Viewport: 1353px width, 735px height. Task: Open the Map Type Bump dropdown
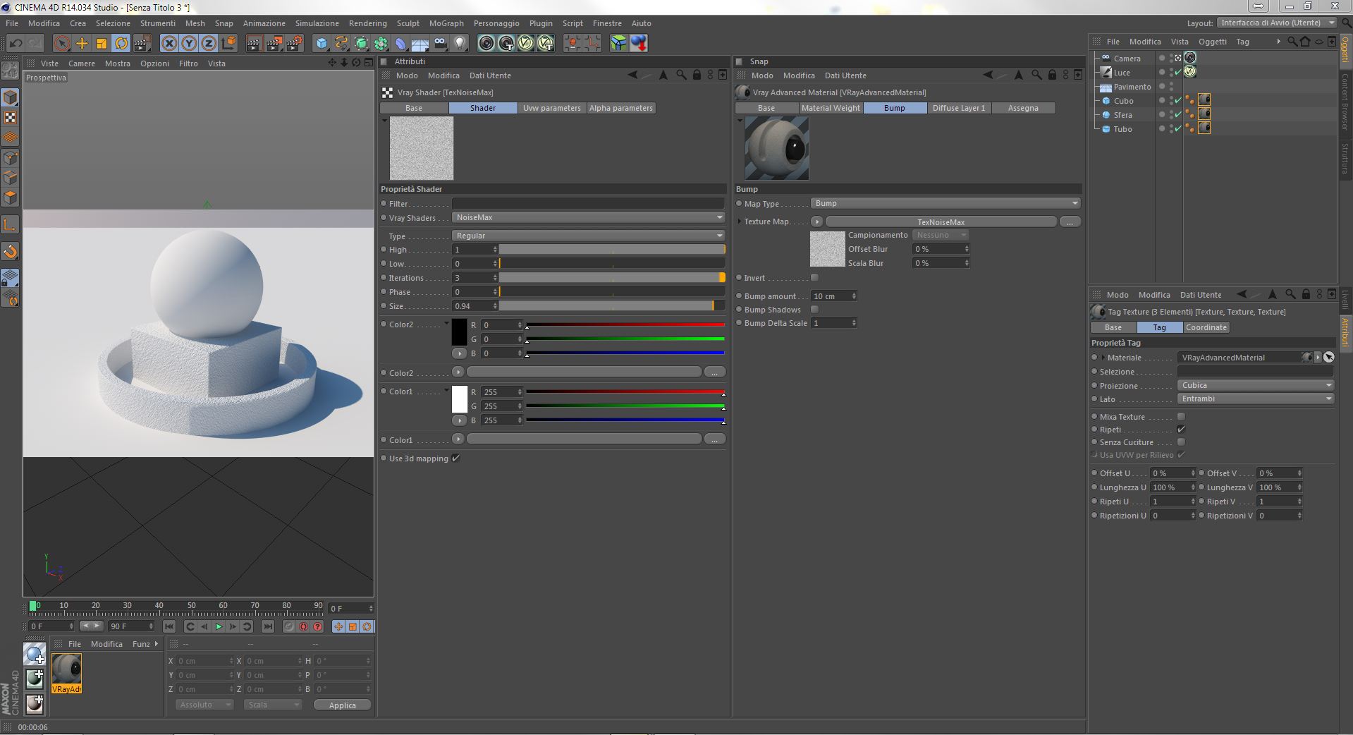pos(945,203)
